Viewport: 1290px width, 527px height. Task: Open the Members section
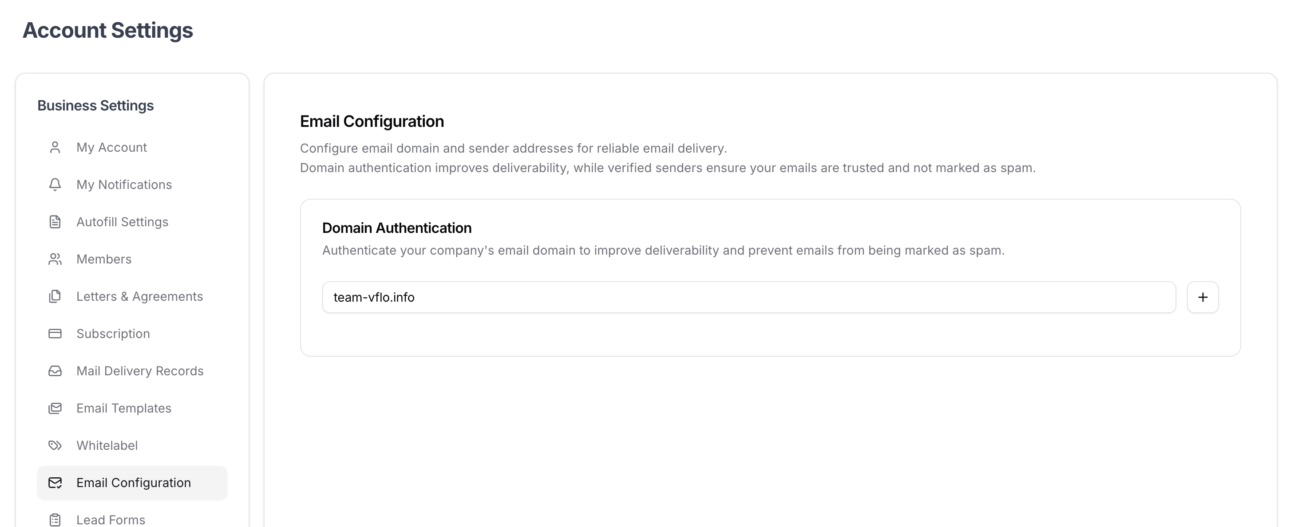click(104, 259)
